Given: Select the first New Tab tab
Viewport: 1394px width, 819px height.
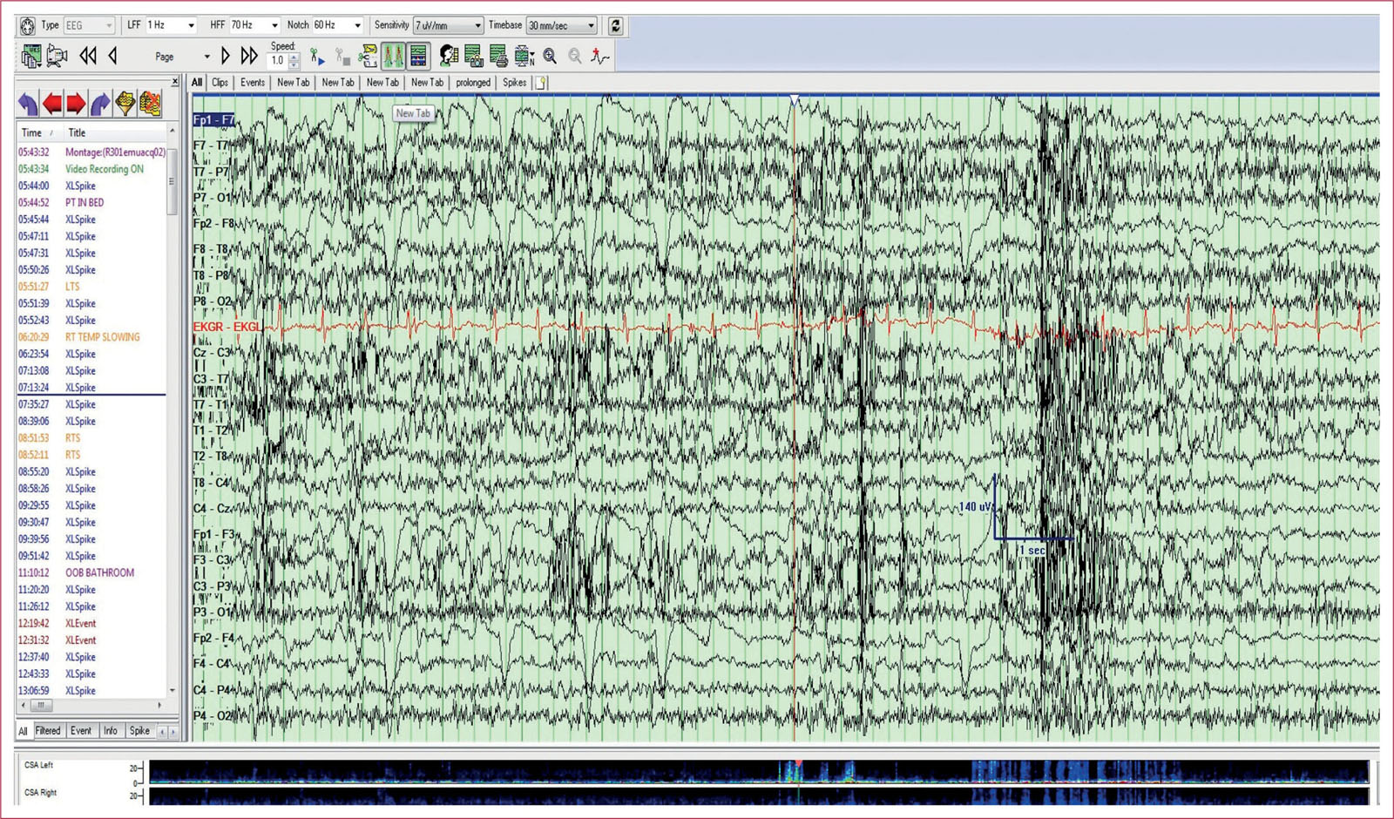Looking at the screenshot, I should [294, 83].
